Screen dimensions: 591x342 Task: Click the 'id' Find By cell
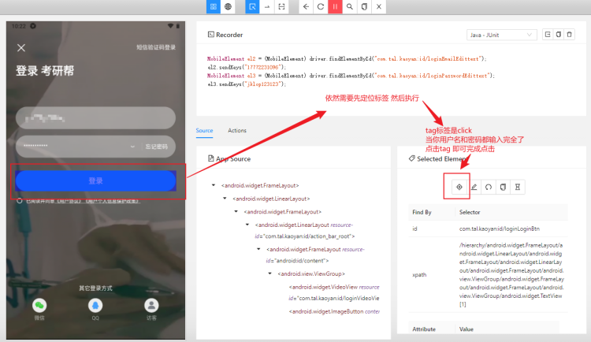tap(414, 229)
